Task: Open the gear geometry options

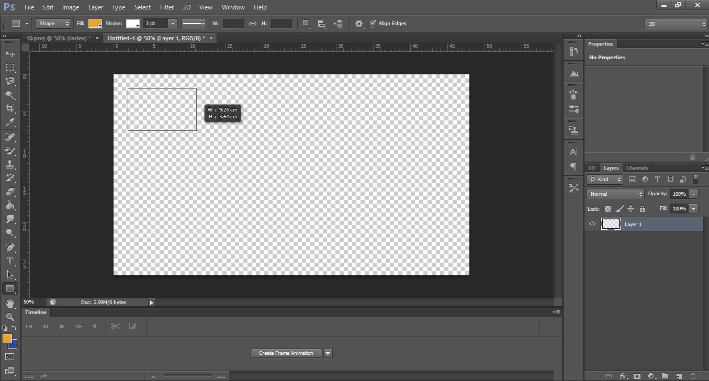Action: point(359,24)
